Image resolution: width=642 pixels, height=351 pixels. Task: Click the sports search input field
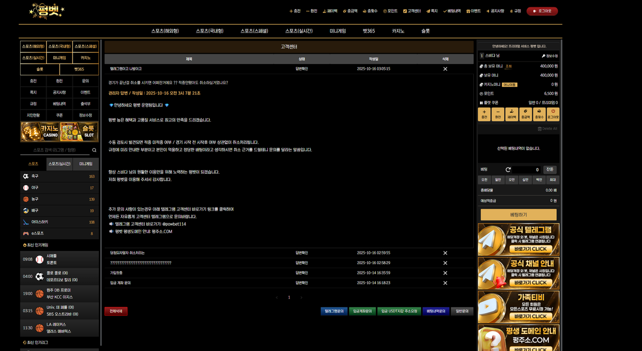(x=54, y=150)
